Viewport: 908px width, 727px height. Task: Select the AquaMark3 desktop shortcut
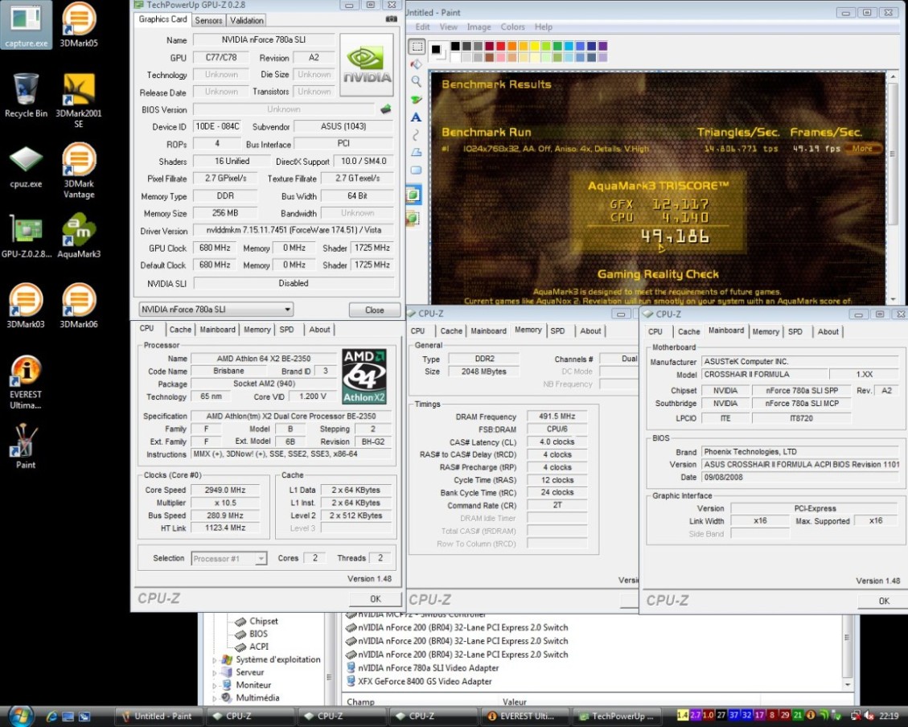click(x=79, y=236)
